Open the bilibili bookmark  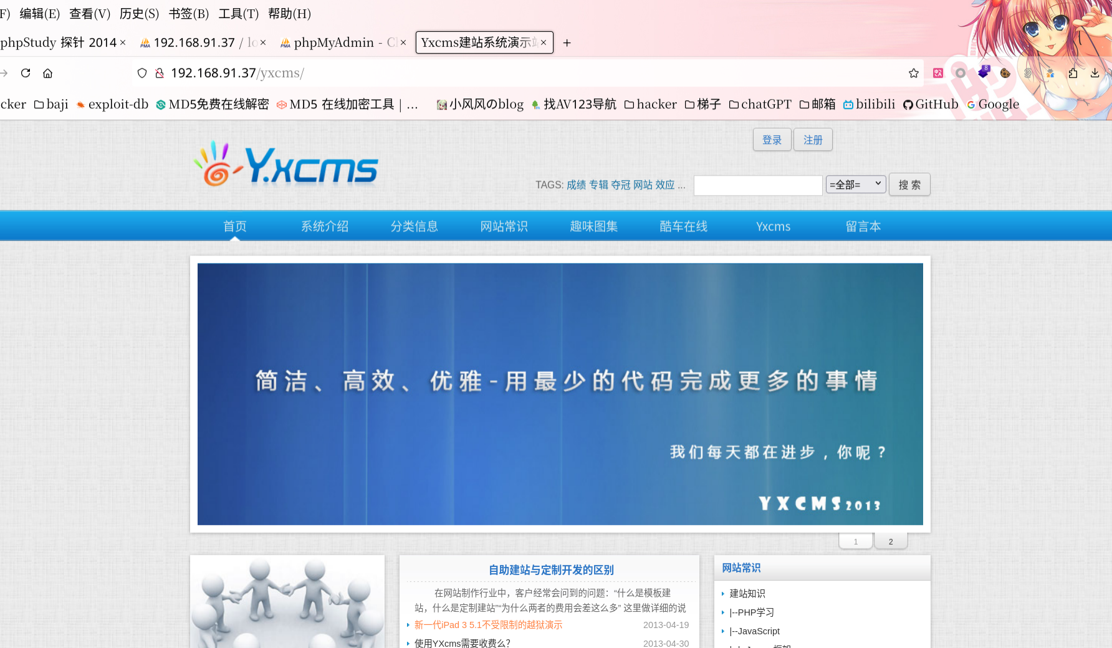coord(869,104)
